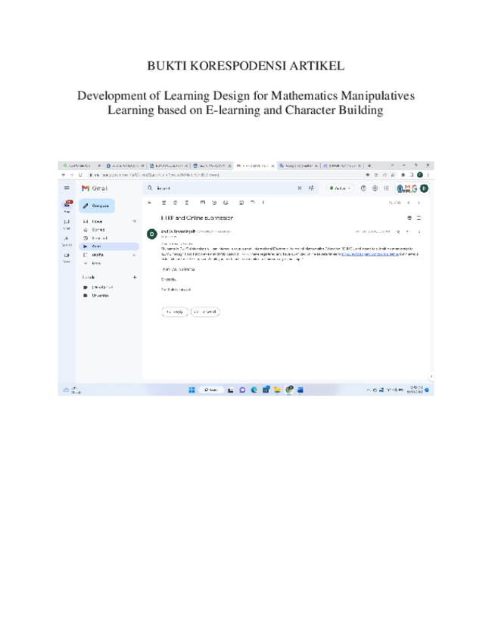The image size is (492, 636).
Task: Open the Snoozed folder
Action: 110,238
